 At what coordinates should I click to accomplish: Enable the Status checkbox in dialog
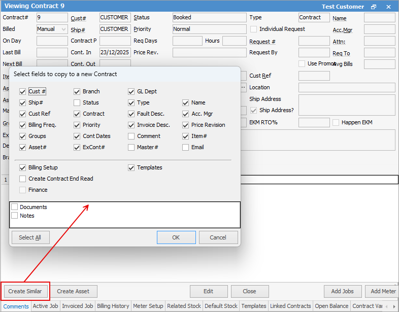[x=77, y=102]
